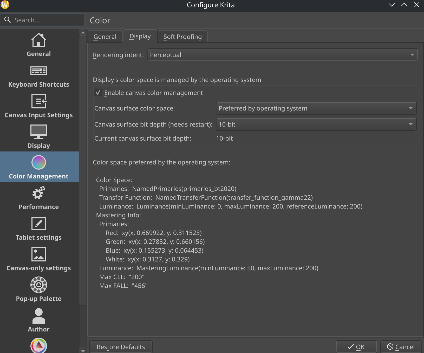424x353 pixels.
Task: Click the Transfer Function gamma22 line
Action: coord(206,197)
